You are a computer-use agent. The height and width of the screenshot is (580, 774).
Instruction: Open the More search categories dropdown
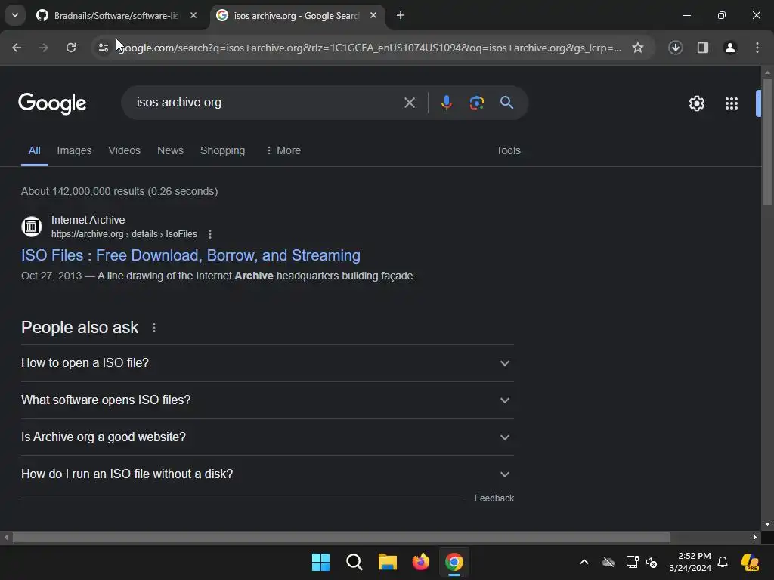coord(283,150)
